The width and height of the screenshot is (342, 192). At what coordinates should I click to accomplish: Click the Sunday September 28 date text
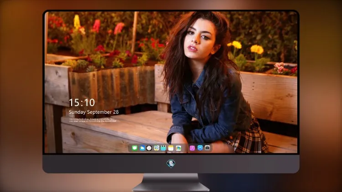tap(94, 112)
